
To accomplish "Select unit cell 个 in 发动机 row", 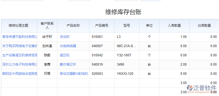I will point(149,37).
